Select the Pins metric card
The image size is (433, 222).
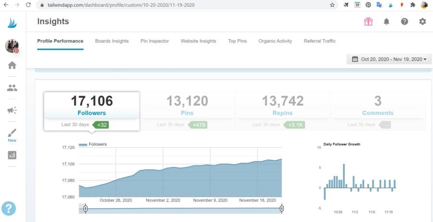(187, 105)
